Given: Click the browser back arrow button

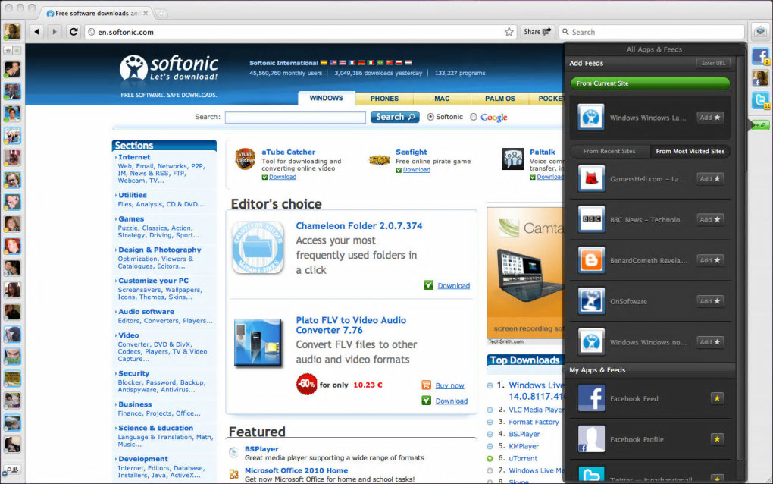Looking at the screenshot, I should click(36, 32).
